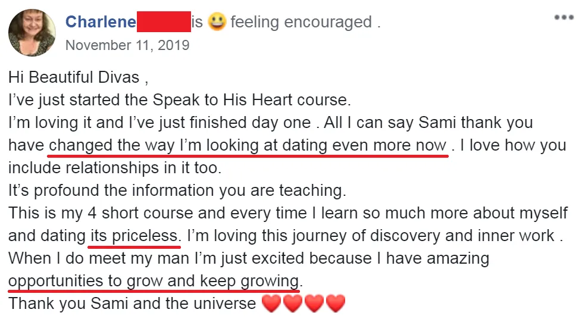582x325 pixels.
Task: Click the second red heart emoji
Action: [x=293, y=303]
